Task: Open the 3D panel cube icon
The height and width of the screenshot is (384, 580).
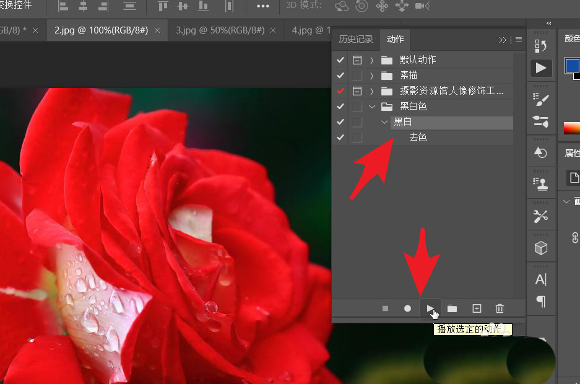Action: (x=541, y=247)
